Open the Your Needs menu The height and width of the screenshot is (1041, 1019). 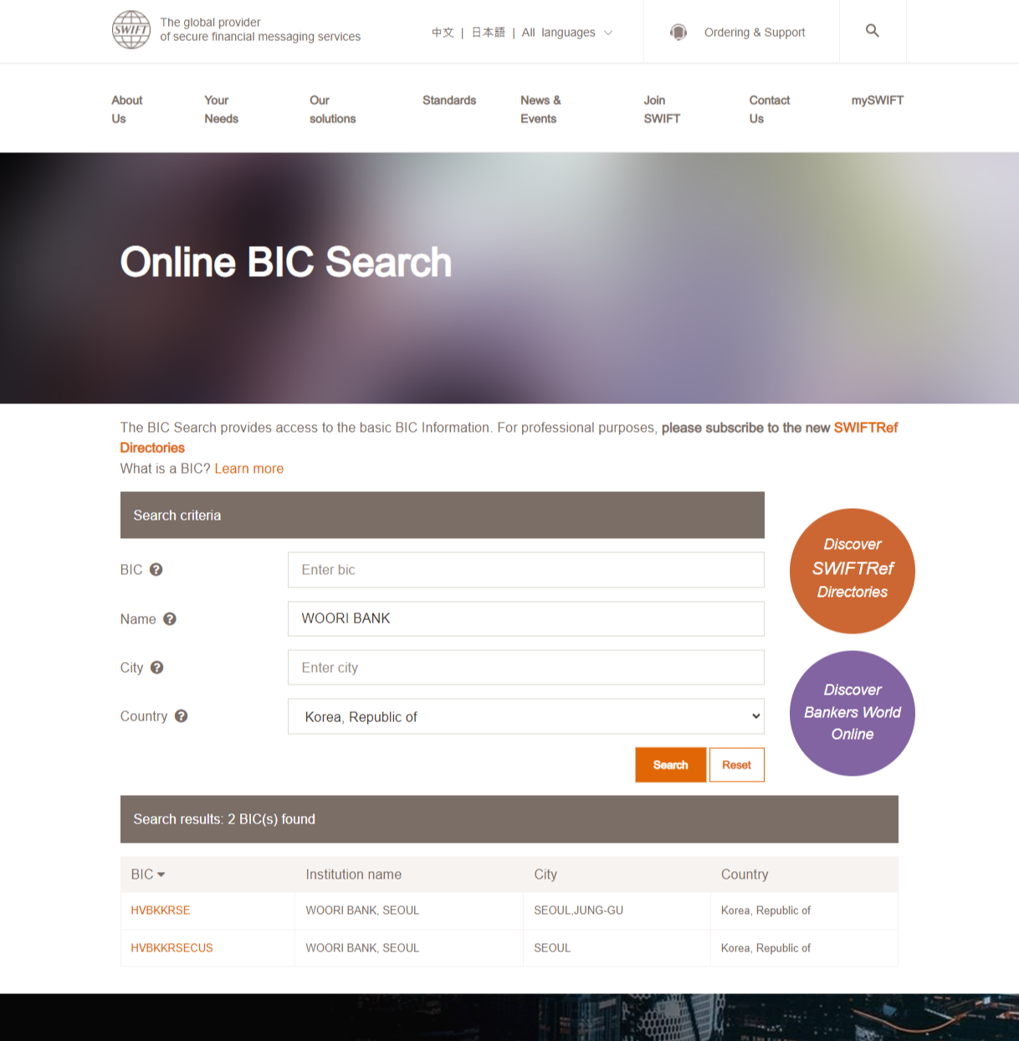(x=222, y=110)
